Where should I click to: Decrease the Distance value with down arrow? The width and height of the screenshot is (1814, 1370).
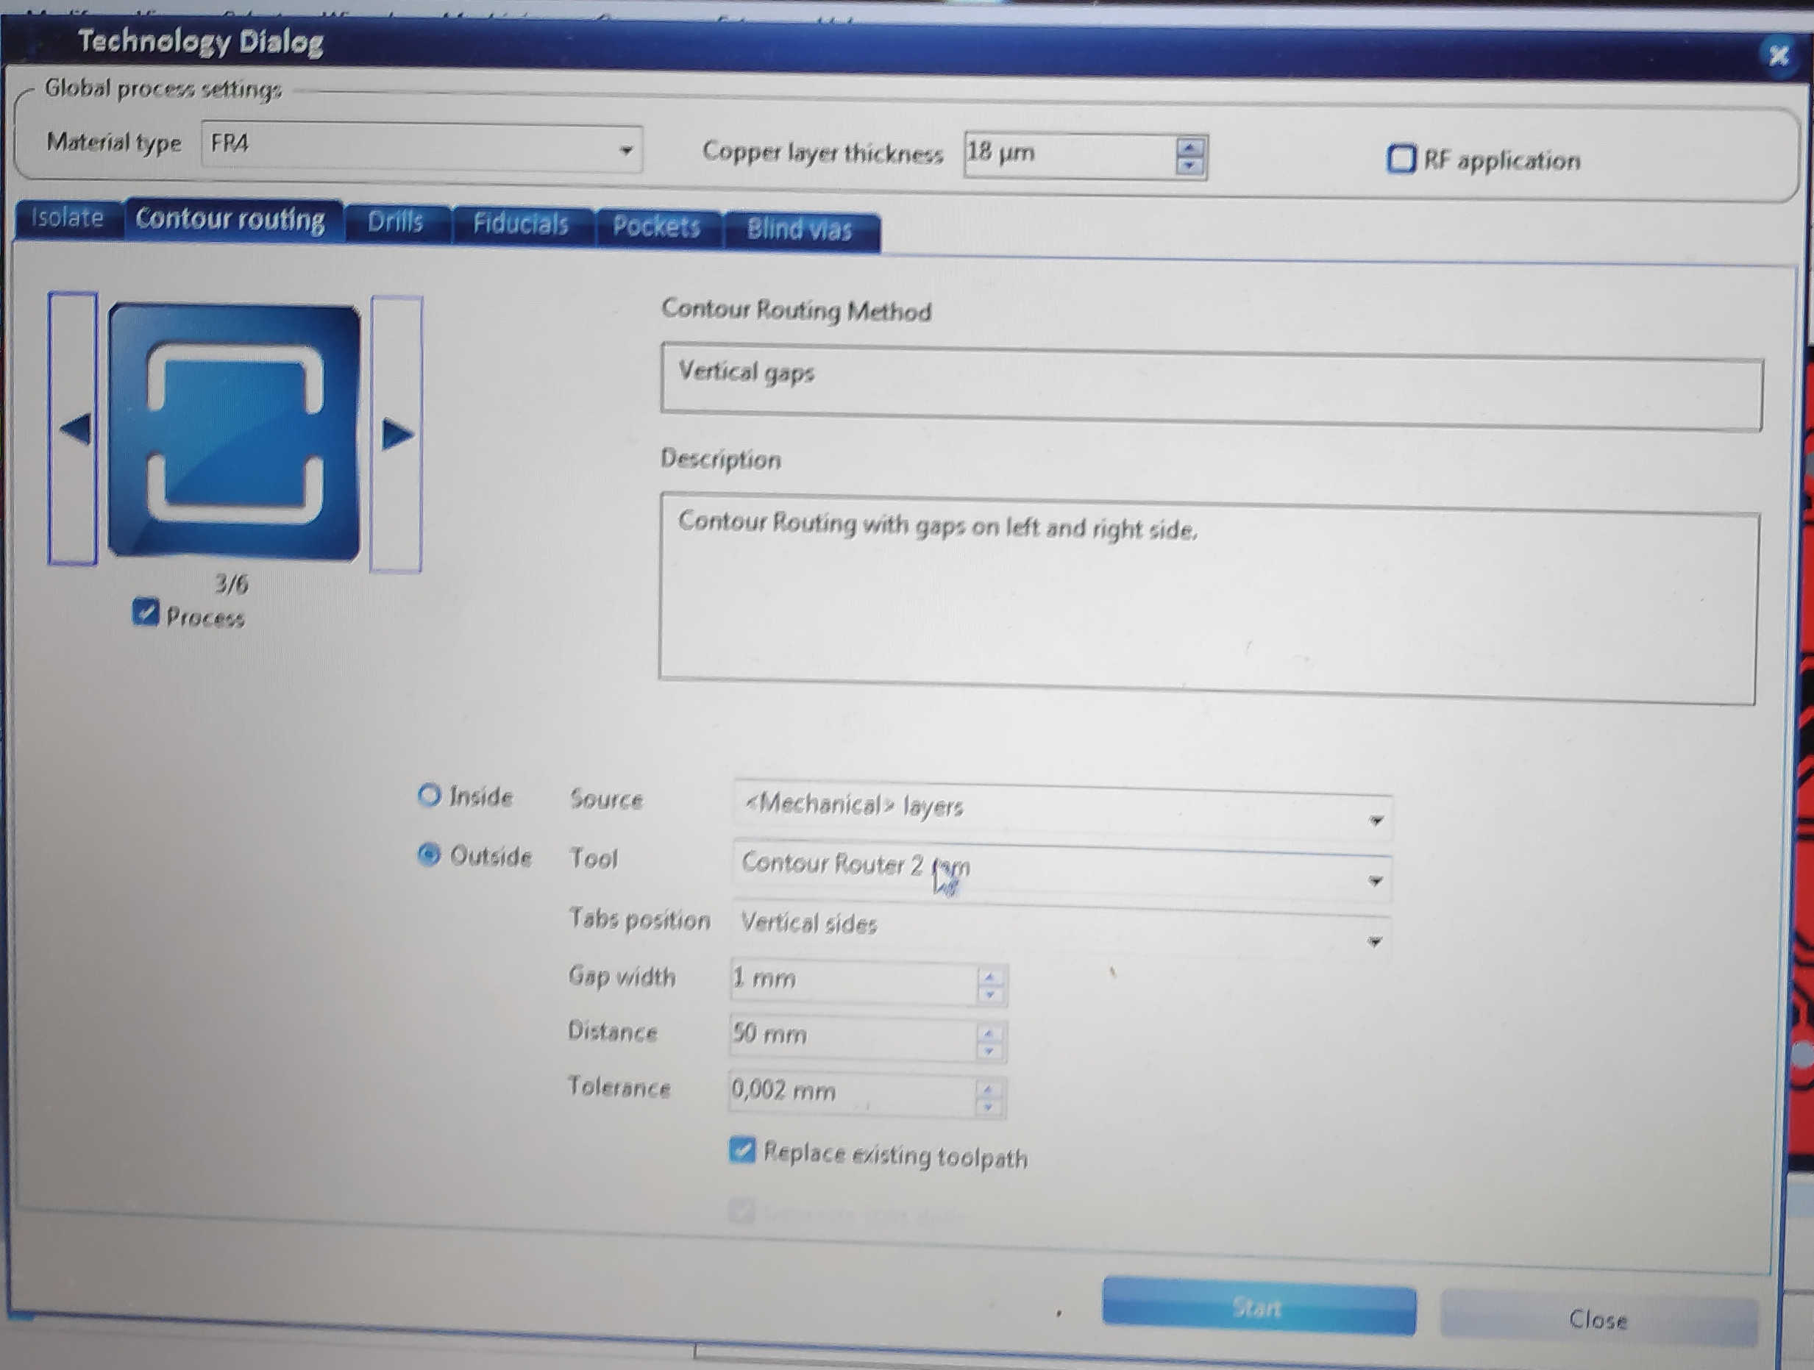pyautogui.click(x=989, y=1050)
